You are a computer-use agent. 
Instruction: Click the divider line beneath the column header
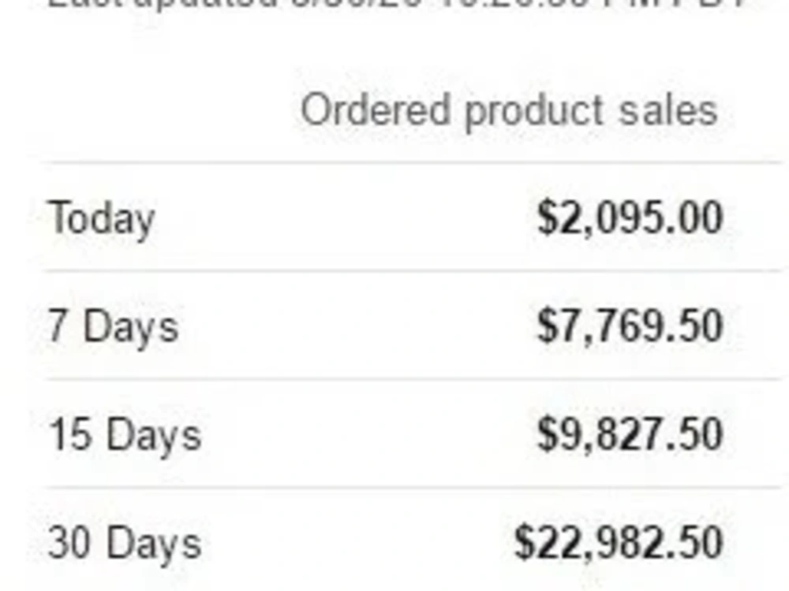coord(413,163)
